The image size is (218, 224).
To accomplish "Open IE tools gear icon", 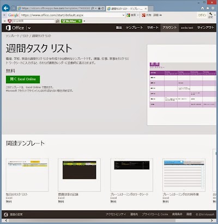I will (x=213, y=8).
